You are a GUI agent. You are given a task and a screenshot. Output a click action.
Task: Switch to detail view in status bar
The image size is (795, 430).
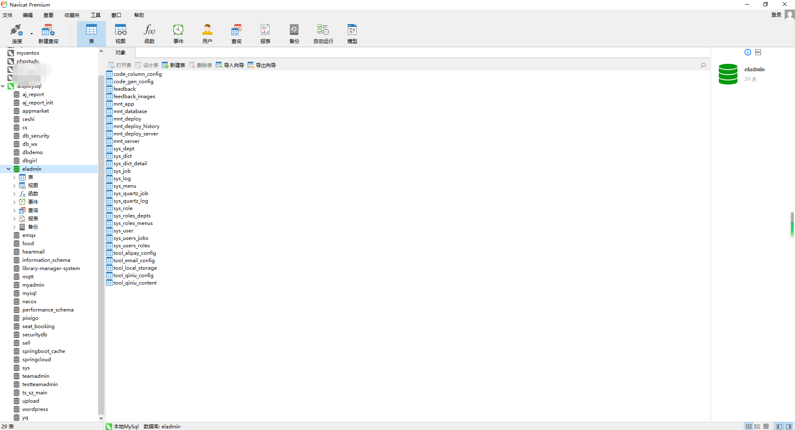coord(757,426)
